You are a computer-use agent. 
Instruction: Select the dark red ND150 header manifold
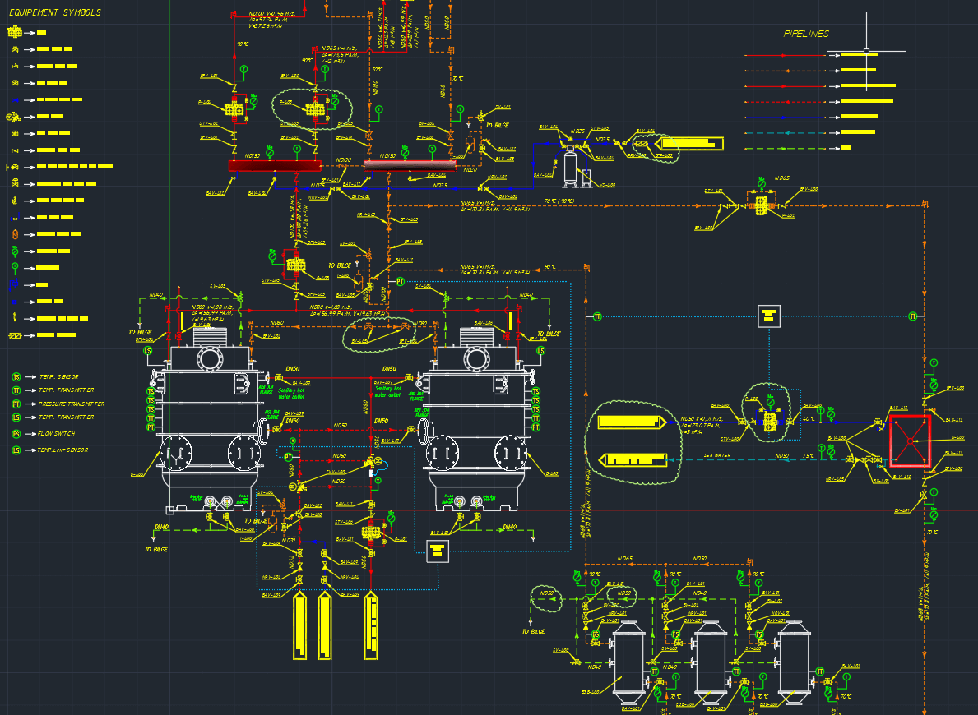pos(275,166)
